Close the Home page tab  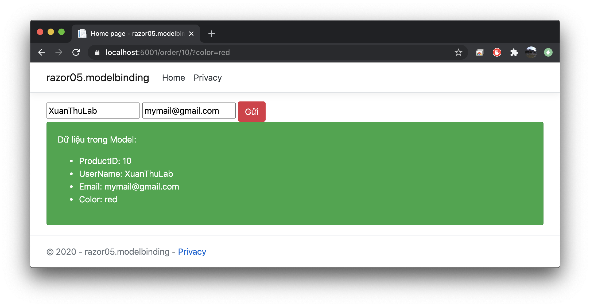[x=191, y=34]
